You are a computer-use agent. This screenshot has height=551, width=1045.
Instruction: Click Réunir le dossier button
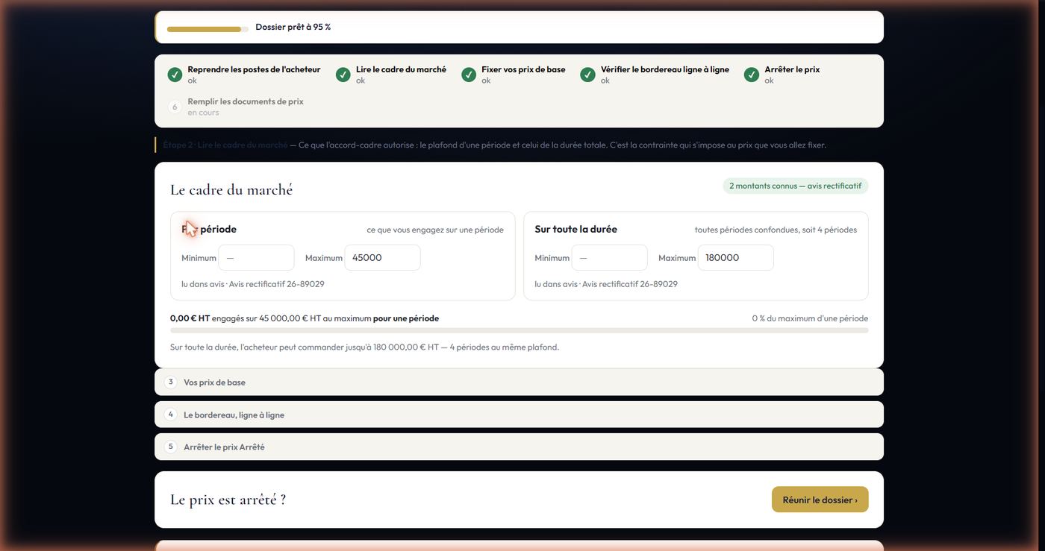coord(820,500)
